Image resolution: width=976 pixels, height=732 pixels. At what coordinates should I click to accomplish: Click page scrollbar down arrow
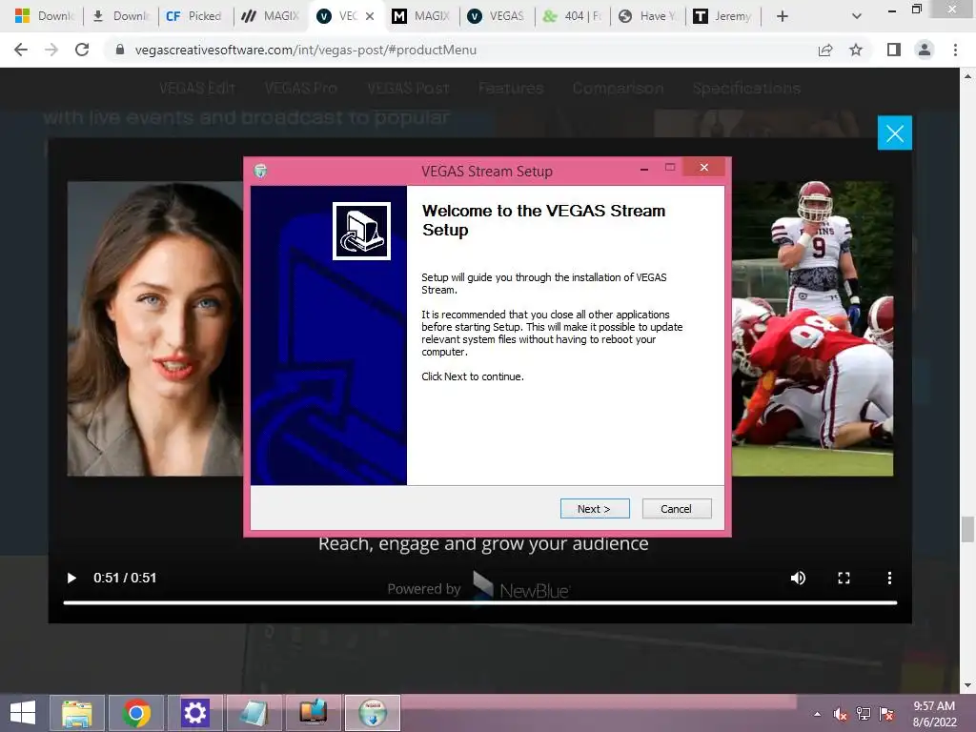click(967, 686)
